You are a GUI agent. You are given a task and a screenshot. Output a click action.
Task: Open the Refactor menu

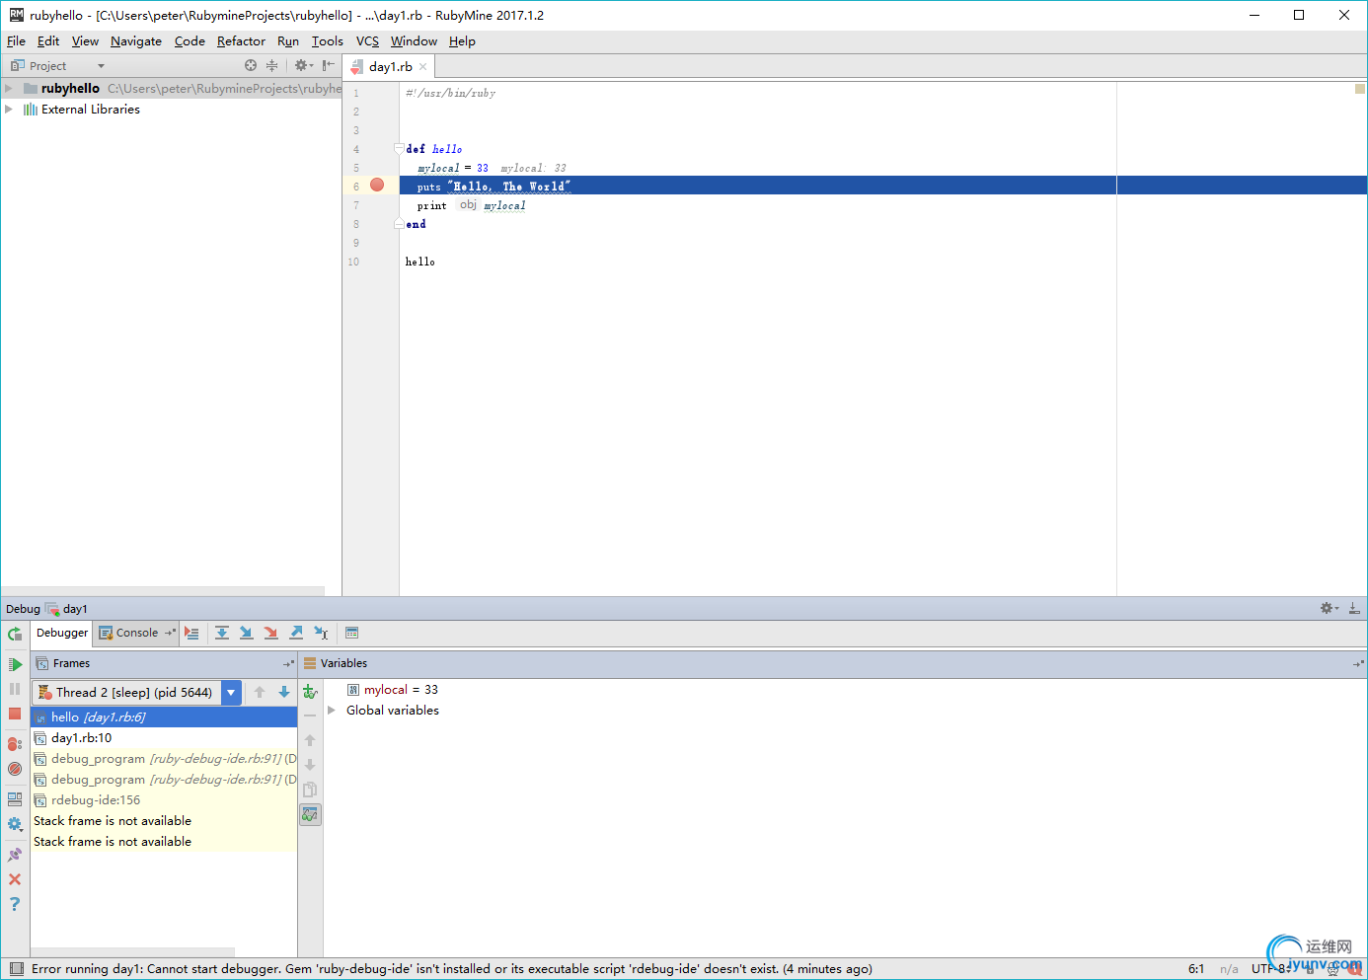point(241,41)
